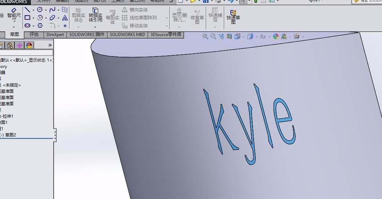Click the feature tree filter field
The width and height of the screenshot is (382, 199).
pos(26,53)
